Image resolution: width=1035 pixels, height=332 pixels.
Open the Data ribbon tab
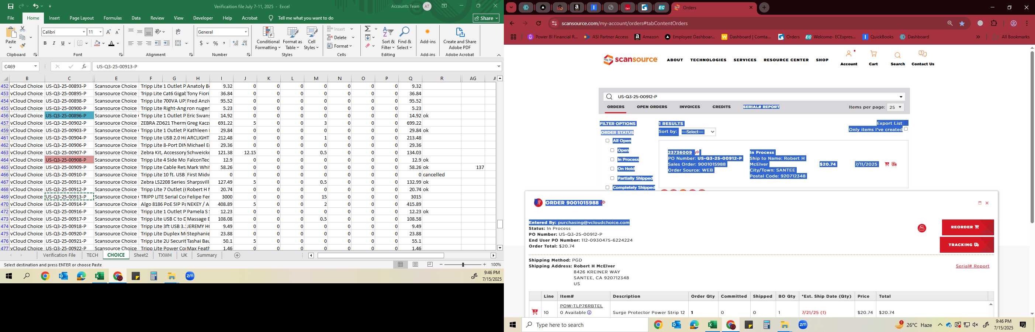pyautogui.click(x=136, y=18)
